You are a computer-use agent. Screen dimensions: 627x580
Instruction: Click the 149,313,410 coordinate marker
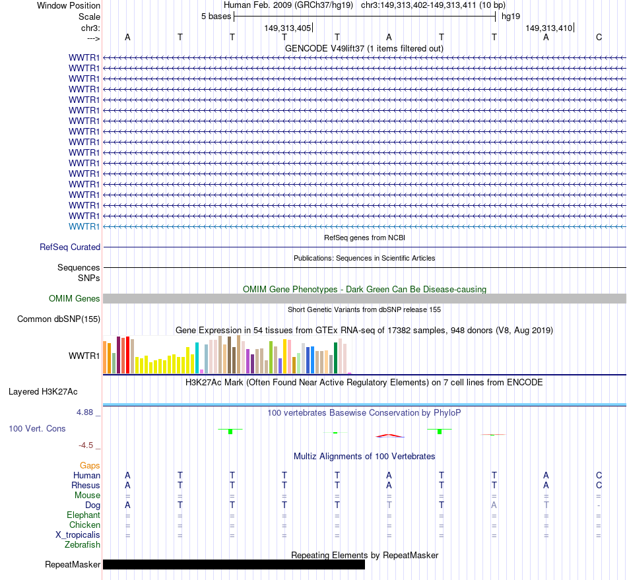[x=548, y=28]
